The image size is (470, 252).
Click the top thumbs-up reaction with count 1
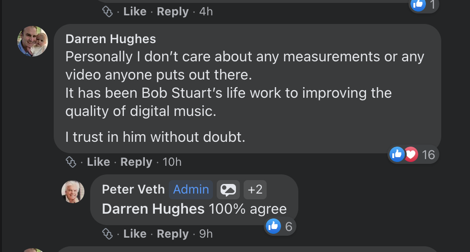pos(418,5)
